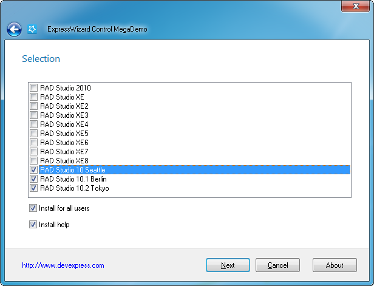374x286 pixels.
Task: Select the RAD Studio XE5 list row text
Action: point(64,134)
